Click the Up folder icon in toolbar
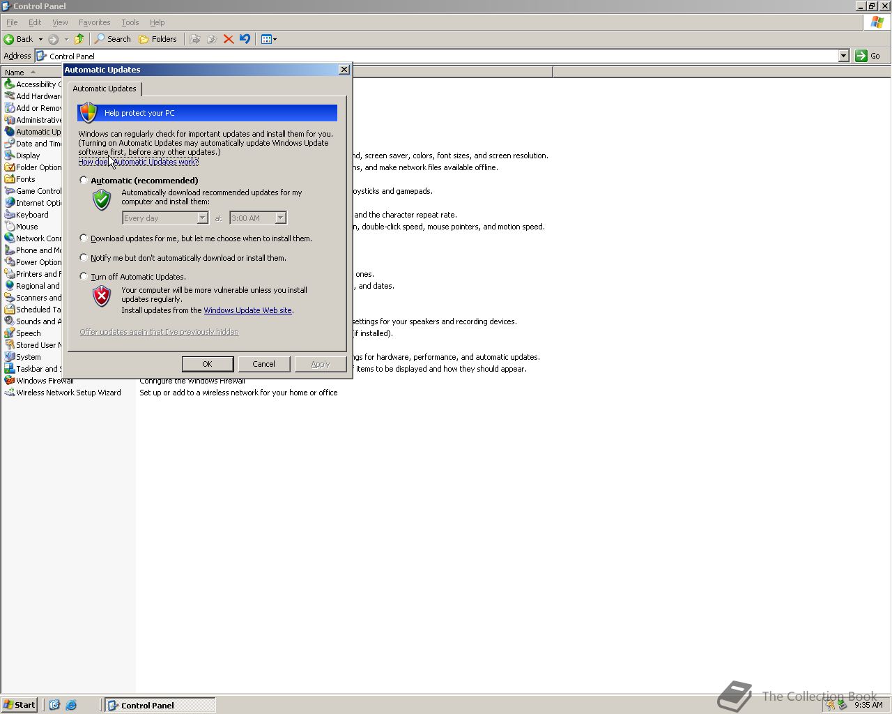 [x=79, y=39]
